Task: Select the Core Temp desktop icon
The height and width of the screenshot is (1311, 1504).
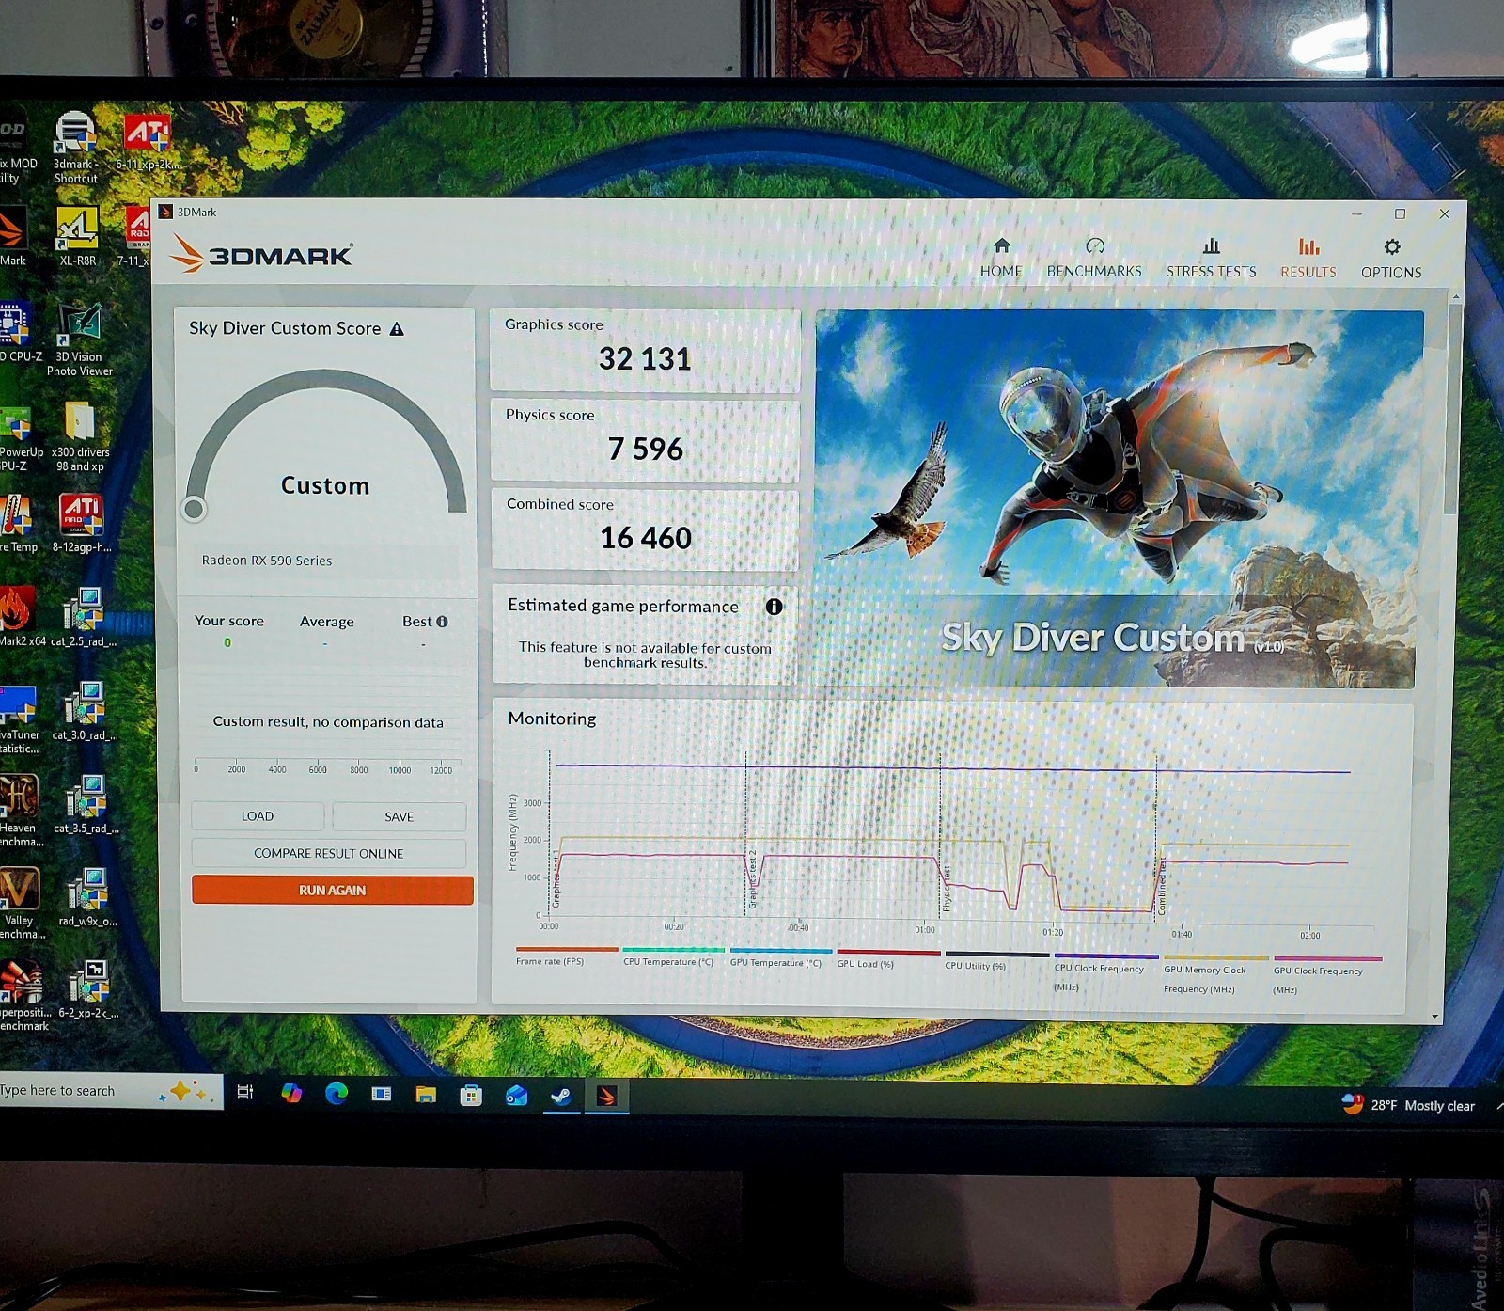Action: (17, 523)
